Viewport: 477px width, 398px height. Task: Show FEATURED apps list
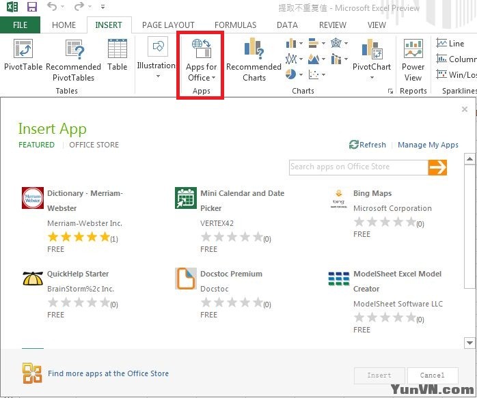(x=36, y=145)
